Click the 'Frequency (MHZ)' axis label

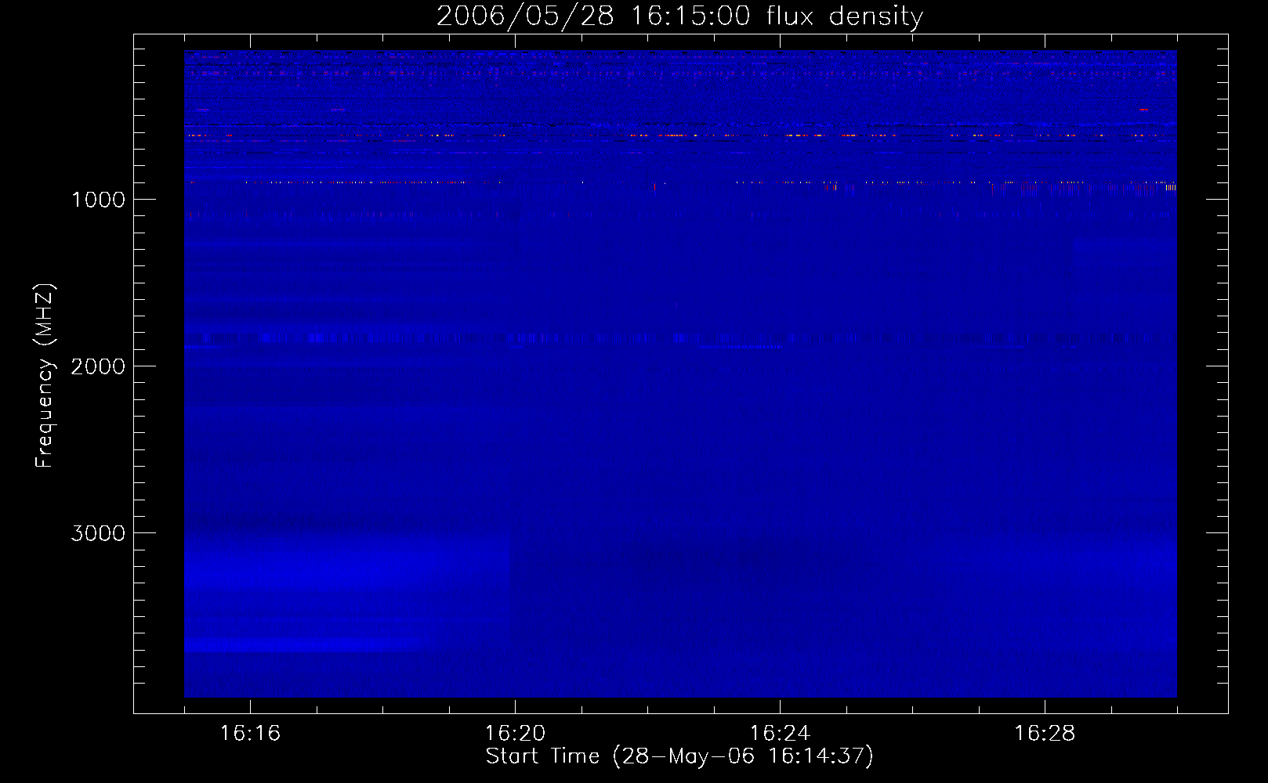click(x=45, y=376)
